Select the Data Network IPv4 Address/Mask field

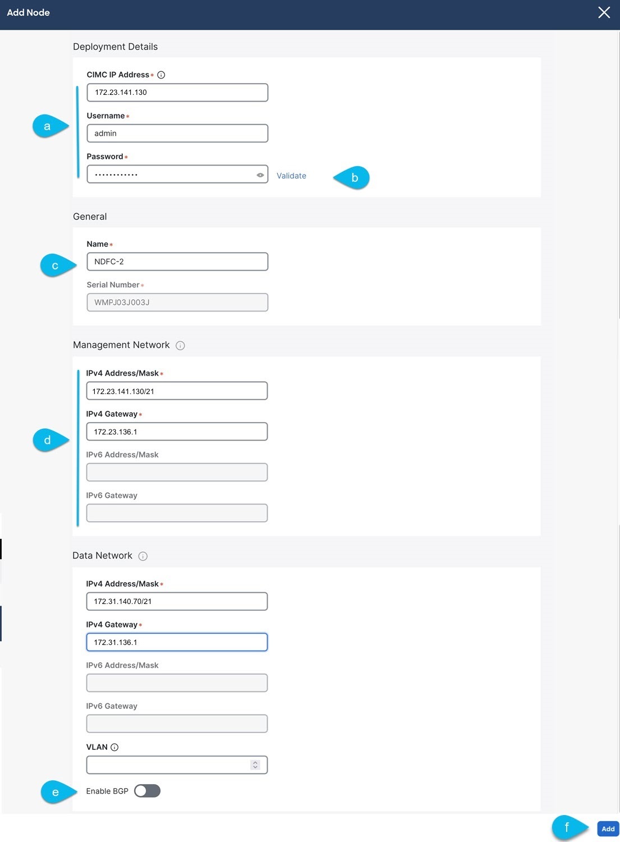point(177,601)
